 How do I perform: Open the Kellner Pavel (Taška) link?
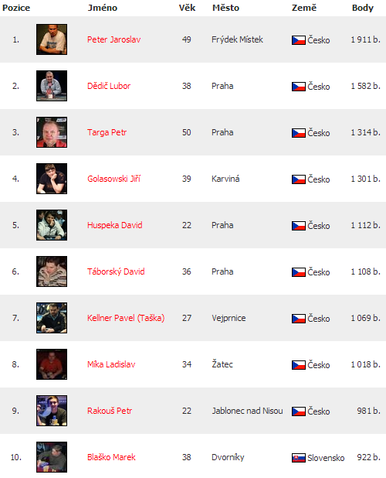[126, 318]
